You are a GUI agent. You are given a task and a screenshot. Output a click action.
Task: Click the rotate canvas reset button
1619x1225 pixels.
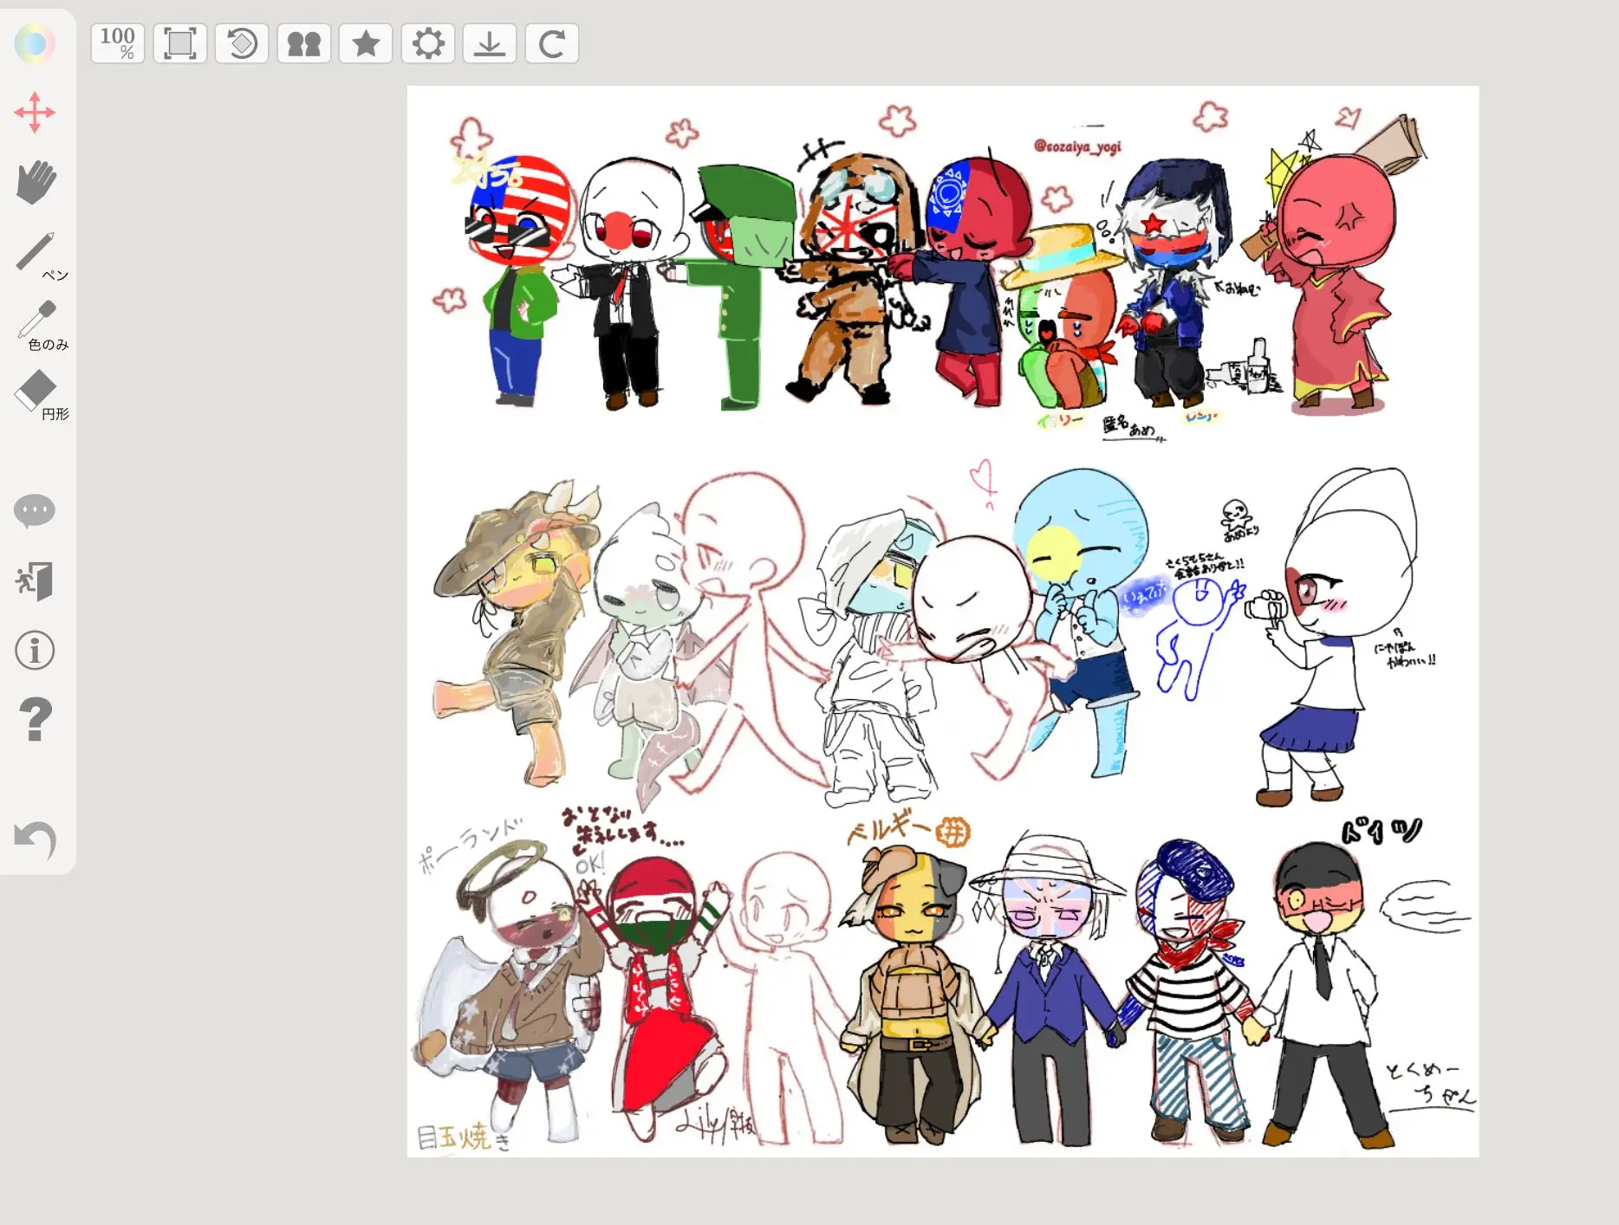pos(242,42)
